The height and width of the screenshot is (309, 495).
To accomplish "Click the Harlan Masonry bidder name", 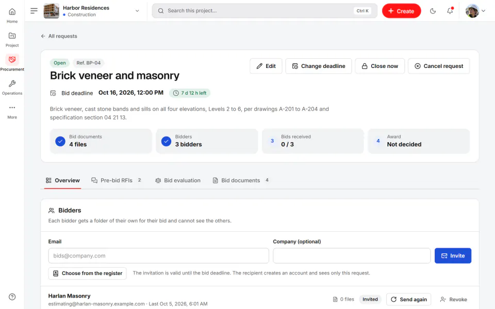I will (70, 296).
